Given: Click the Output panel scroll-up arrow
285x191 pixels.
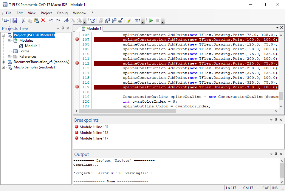Looking at the screenshot, I should 282,161.
